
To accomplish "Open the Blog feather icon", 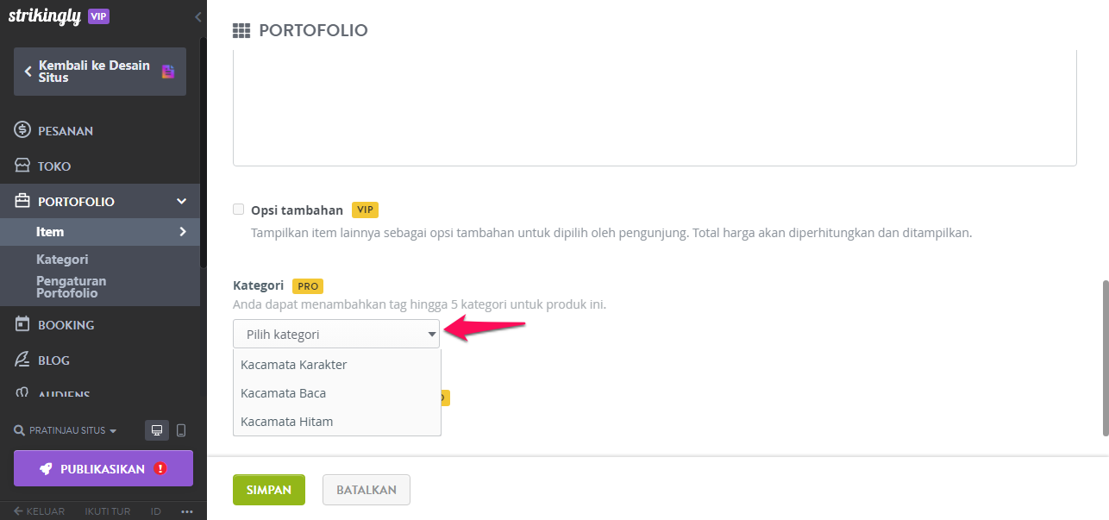I will (22, 360).
